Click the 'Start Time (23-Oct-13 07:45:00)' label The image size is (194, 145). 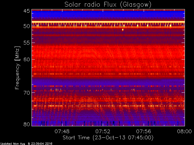tap(108, 138)
